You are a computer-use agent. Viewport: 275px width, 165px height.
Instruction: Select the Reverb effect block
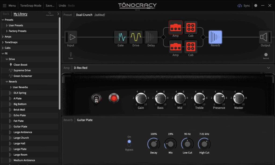coord(215,37)
